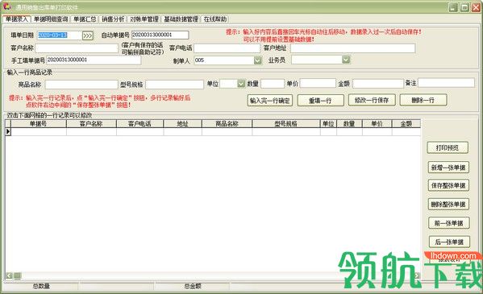Viewport: 483px width, 294px height.
Task: Open the 单据汇总 tab
Action: 85,19
